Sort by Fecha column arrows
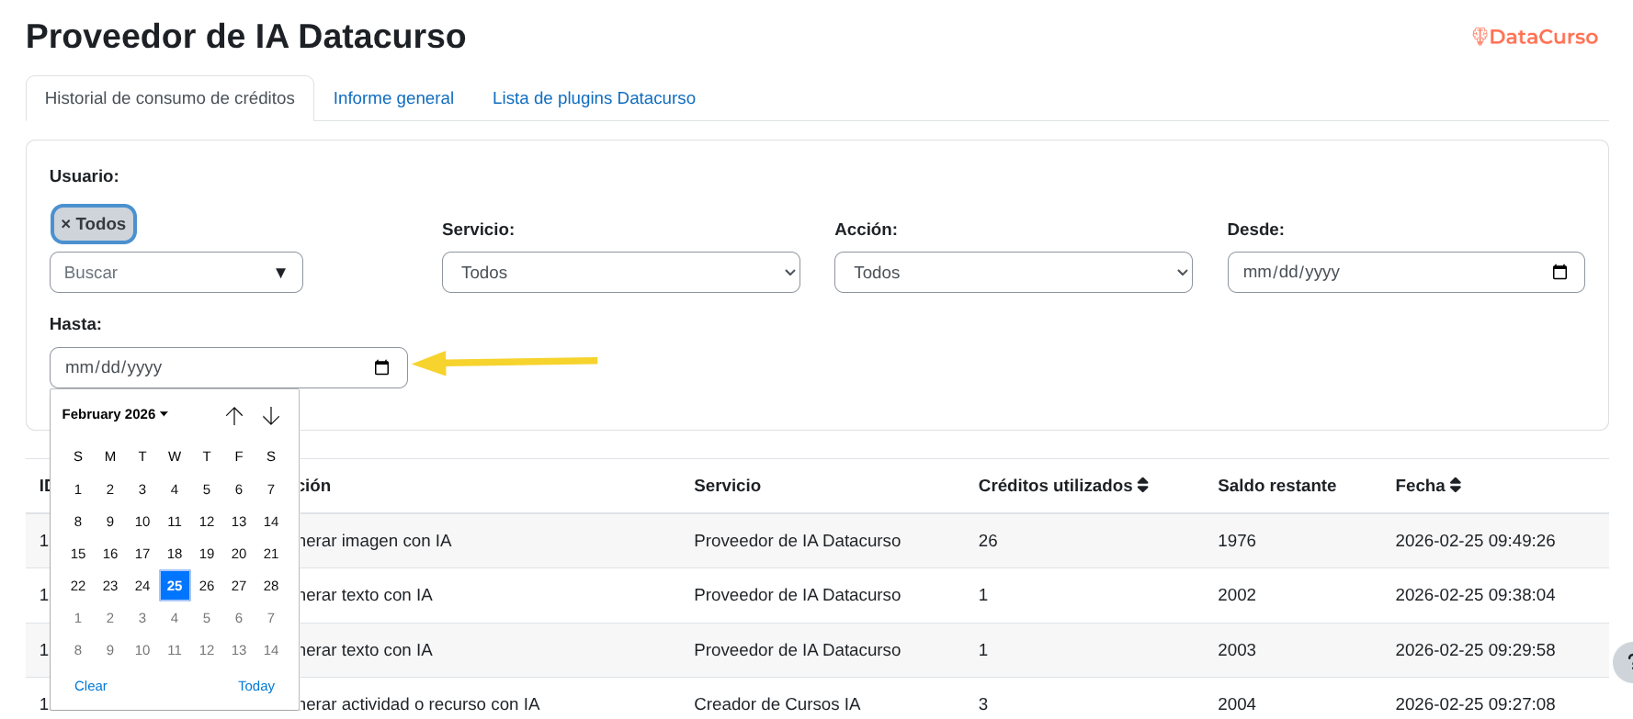Screen dimensions: 1633x719 coord(1455,486)
